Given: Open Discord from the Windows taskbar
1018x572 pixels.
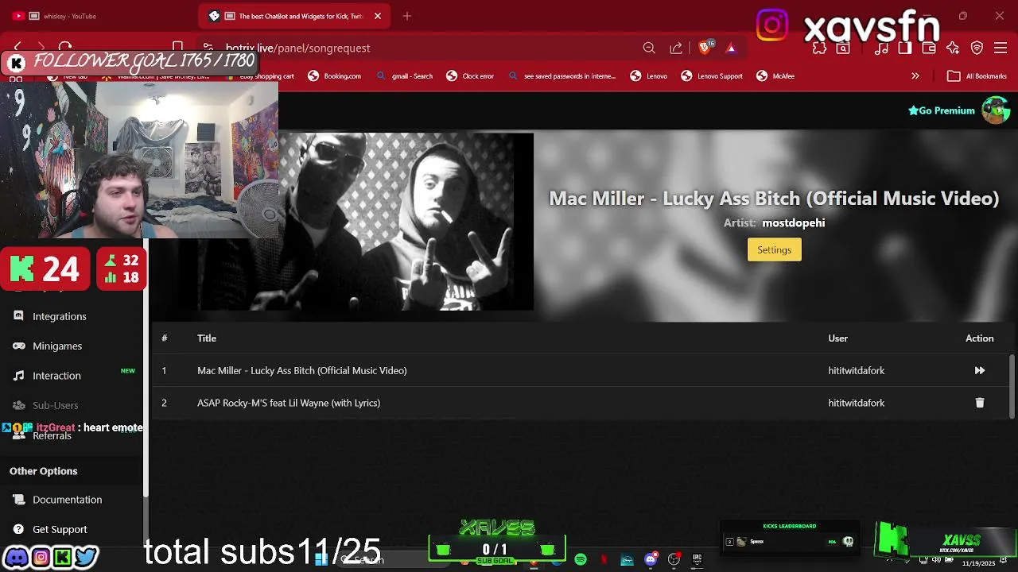Looking at the screenshot, I should [651, 560].
